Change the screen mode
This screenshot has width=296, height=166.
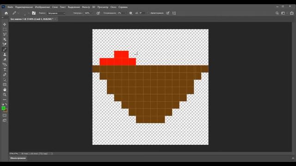(x=5, y=120)
